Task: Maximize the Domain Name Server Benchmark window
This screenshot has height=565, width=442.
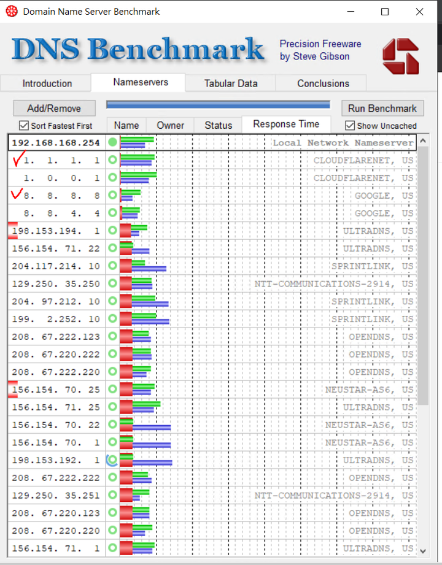Action: (x=385, y=12)
